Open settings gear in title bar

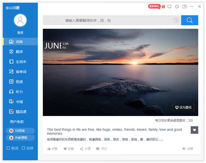point(177,7)
